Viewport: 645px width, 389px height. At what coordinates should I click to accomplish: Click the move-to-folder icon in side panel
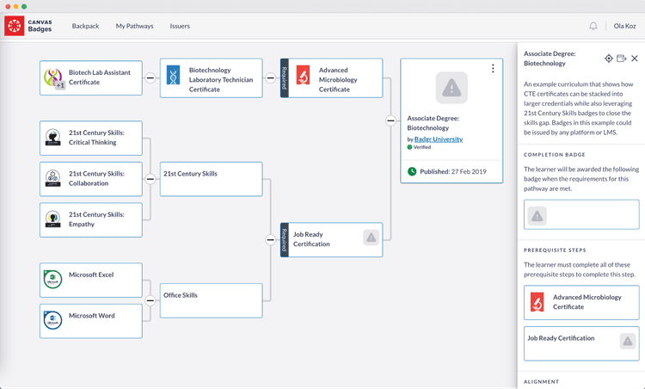[x=622, y=59]
